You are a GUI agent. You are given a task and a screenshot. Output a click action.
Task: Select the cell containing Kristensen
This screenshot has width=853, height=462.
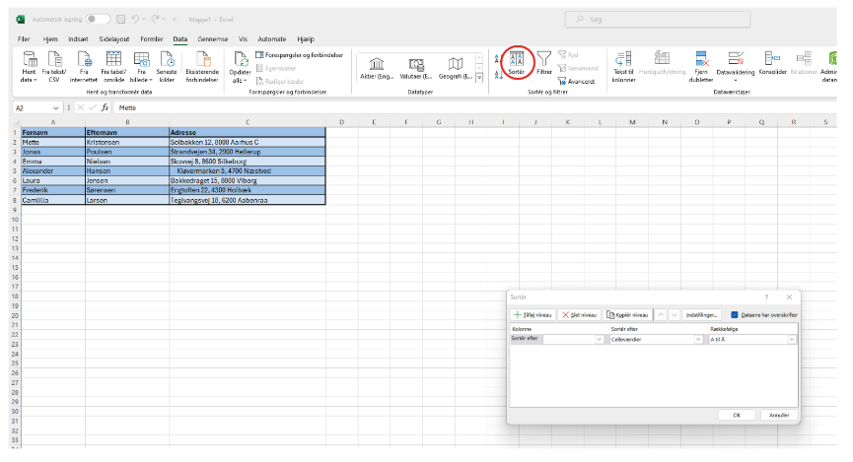click(127, 142)
